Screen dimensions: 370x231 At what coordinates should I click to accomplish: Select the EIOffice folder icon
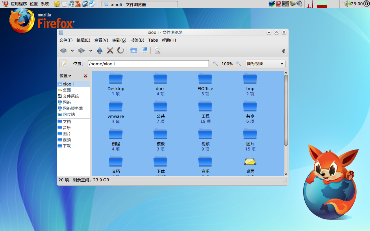(205, 78)
